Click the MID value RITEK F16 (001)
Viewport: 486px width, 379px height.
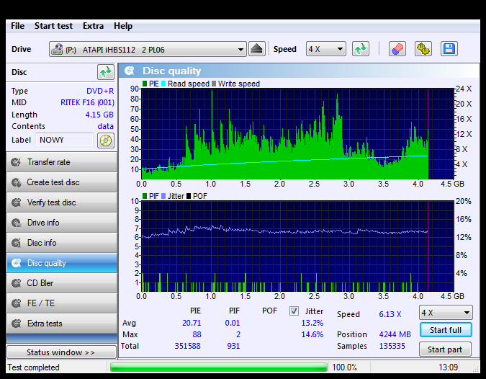click(x=87, y=102)
